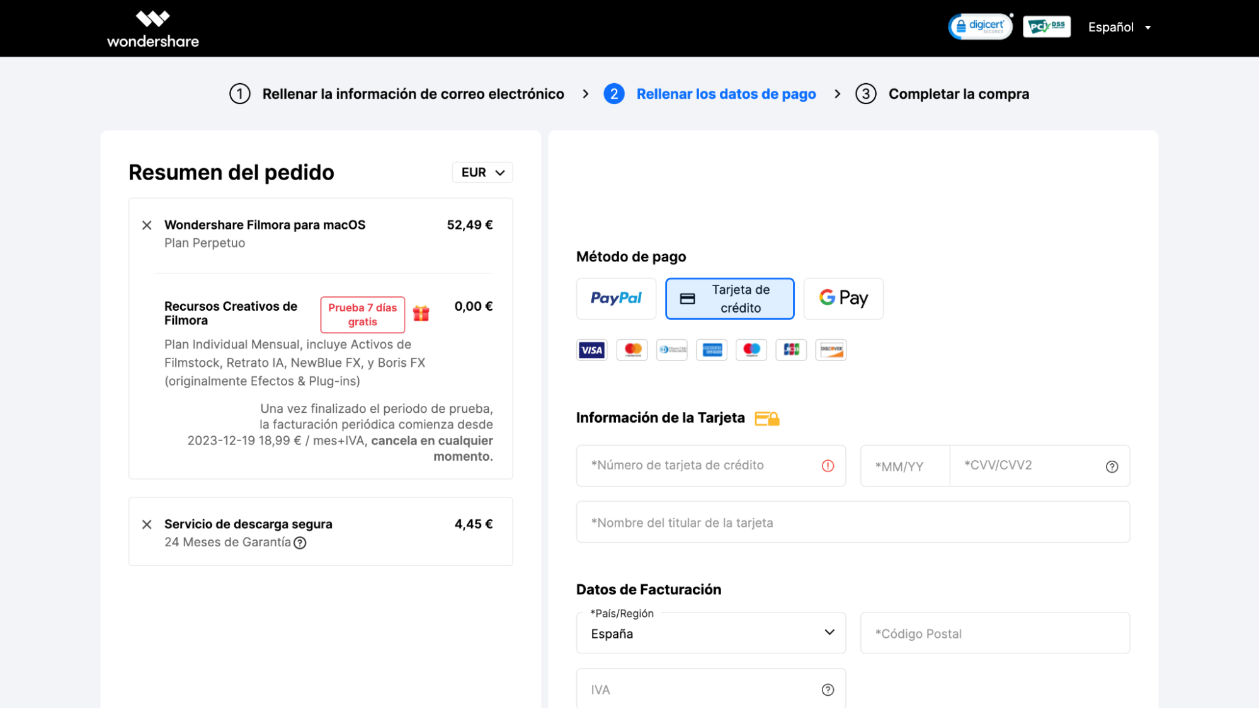
Task: Remove Wondershare Filmora para macOS item
Action: tap(147, 225)
